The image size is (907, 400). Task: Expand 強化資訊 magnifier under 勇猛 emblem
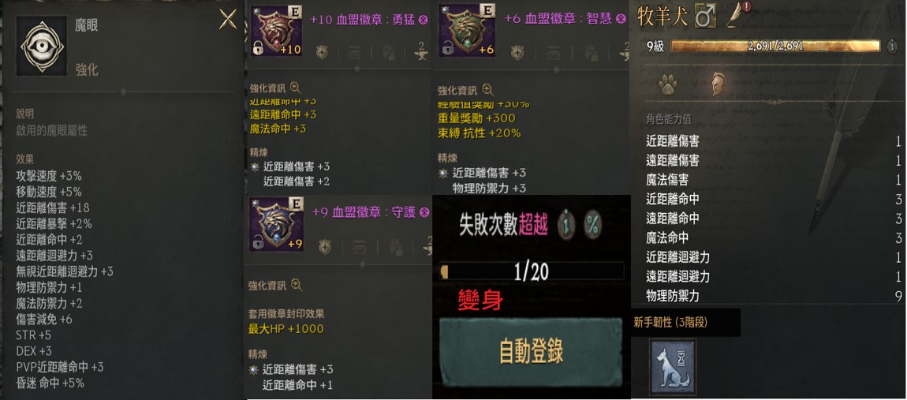[x=295, y=88]
